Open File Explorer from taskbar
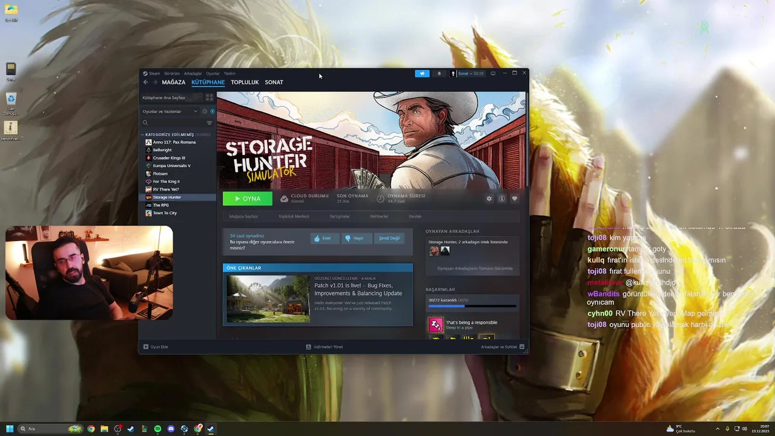Screen dimensions: 775x436 click(104, 429)
